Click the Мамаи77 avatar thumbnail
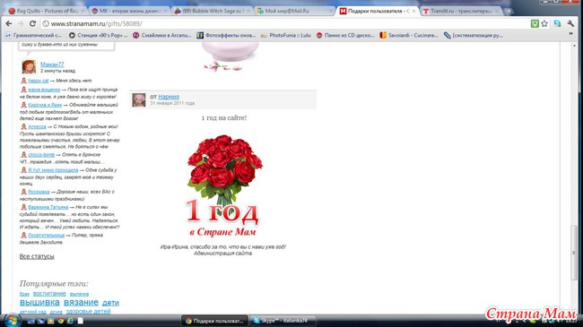583x327 pixels. pyautogui.click(x=29, y=67)
